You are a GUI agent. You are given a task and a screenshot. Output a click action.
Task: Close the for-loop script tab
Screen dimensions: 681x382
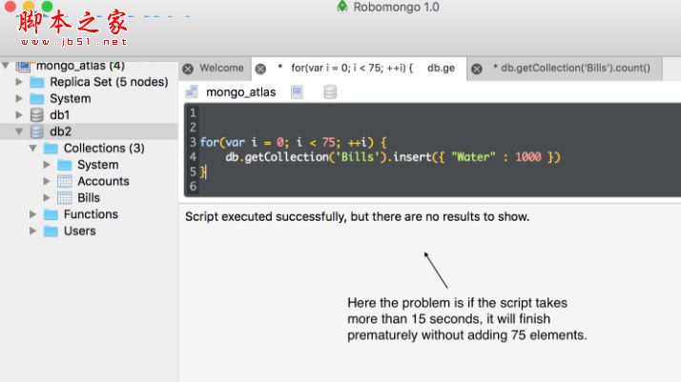pos(260,69)
